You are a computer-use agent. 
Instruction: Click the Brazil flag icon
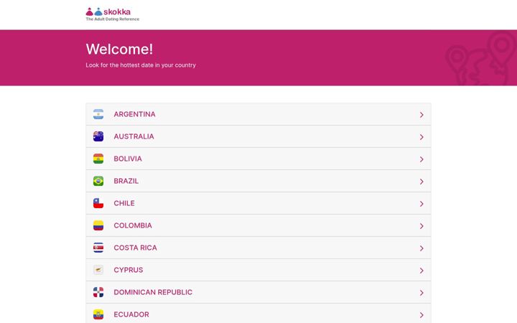coord(98,181)
